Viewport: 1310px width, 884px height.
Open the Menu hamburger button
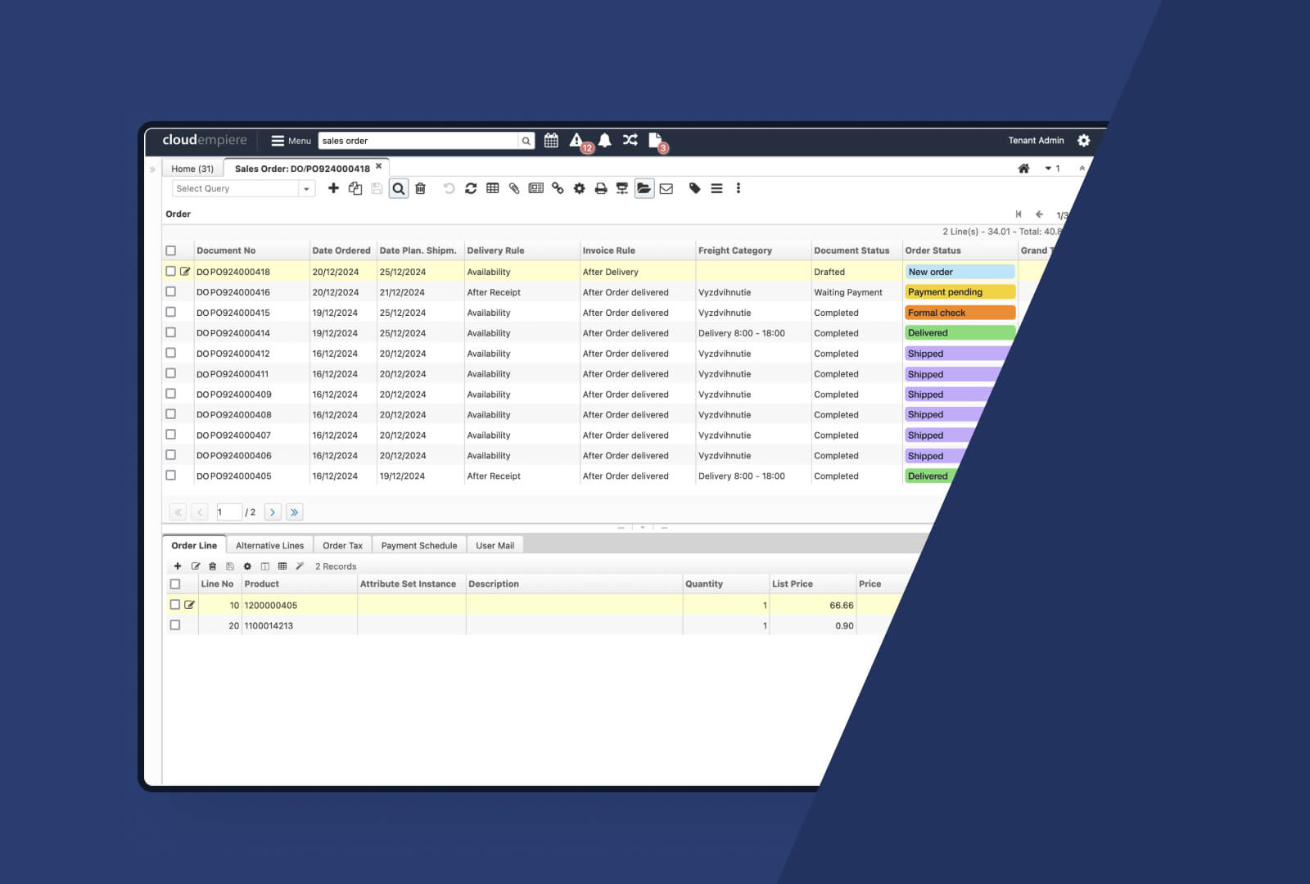pos(291,141)
